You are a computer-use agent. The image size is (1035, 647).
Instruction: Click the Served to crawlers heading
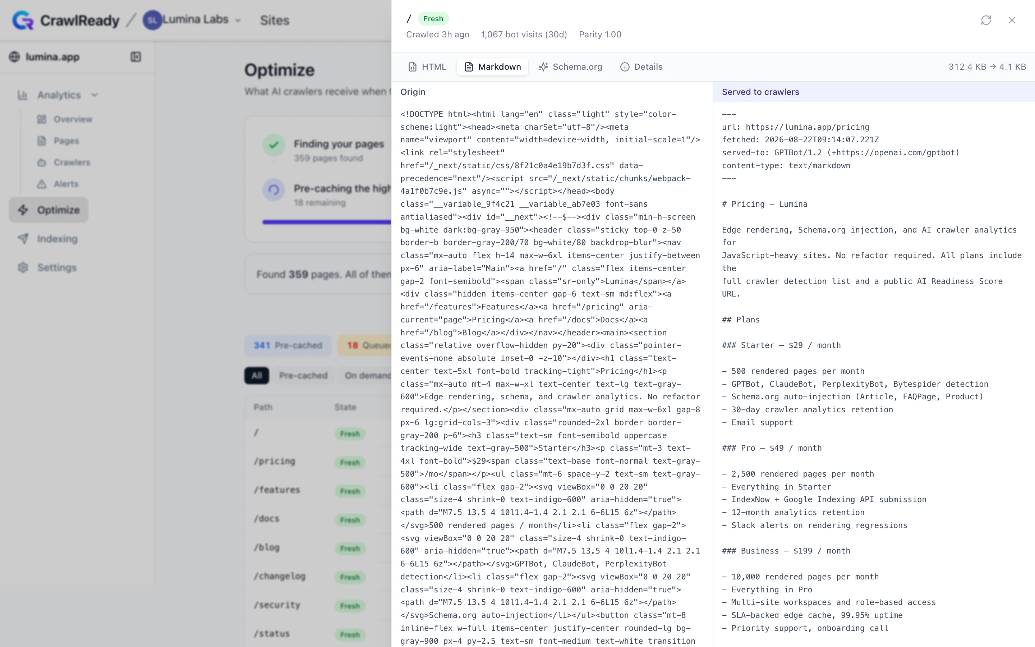760,92
